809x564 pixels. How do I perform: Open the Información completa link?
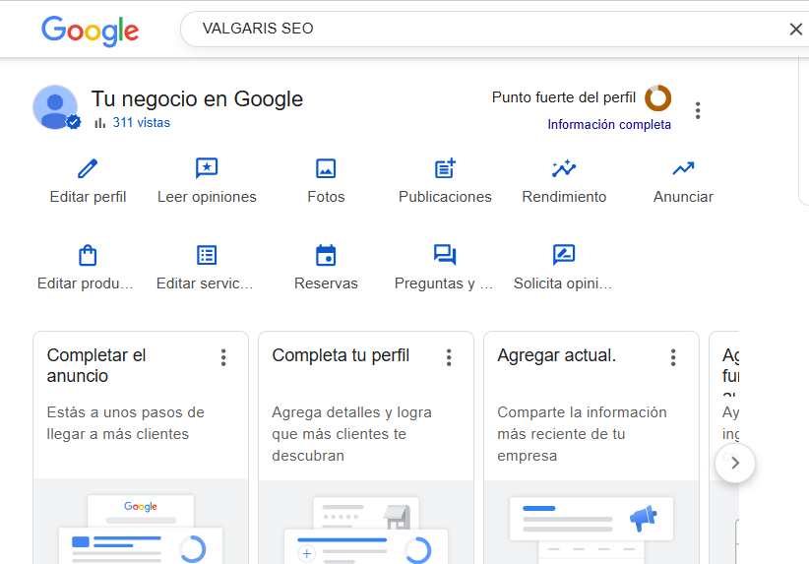click(x=609, y=125)
